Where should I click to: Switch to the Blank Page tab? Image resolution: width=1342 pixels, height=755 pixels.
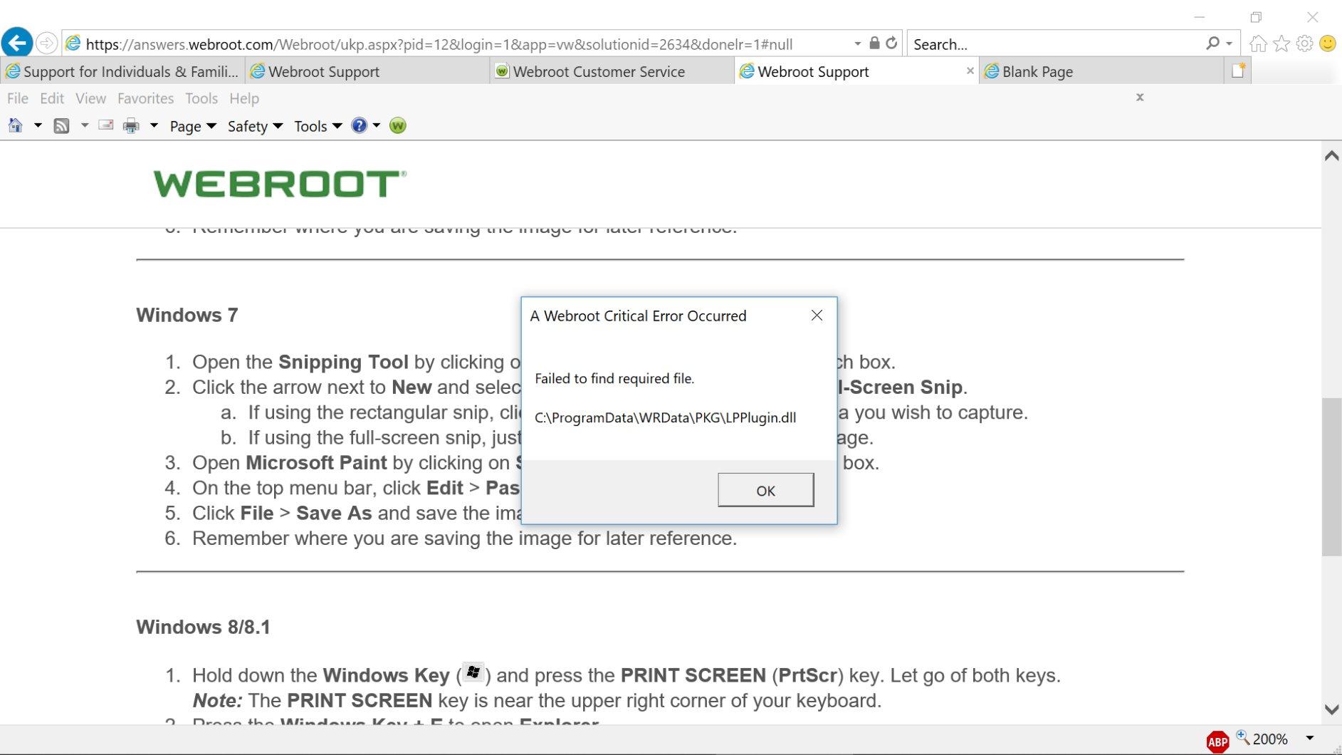click(1101, 71)
